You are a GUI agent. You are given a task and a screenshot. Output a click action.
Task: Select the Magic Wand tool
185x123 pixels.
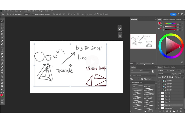click(x=2, y=31)
